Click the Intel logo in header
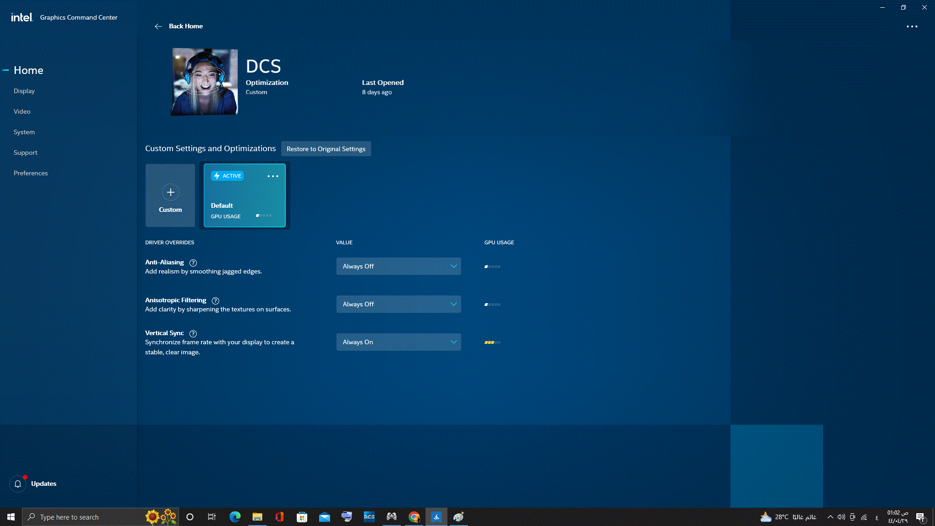The height and width of the screenshot is (526, 935). [22, 17]
